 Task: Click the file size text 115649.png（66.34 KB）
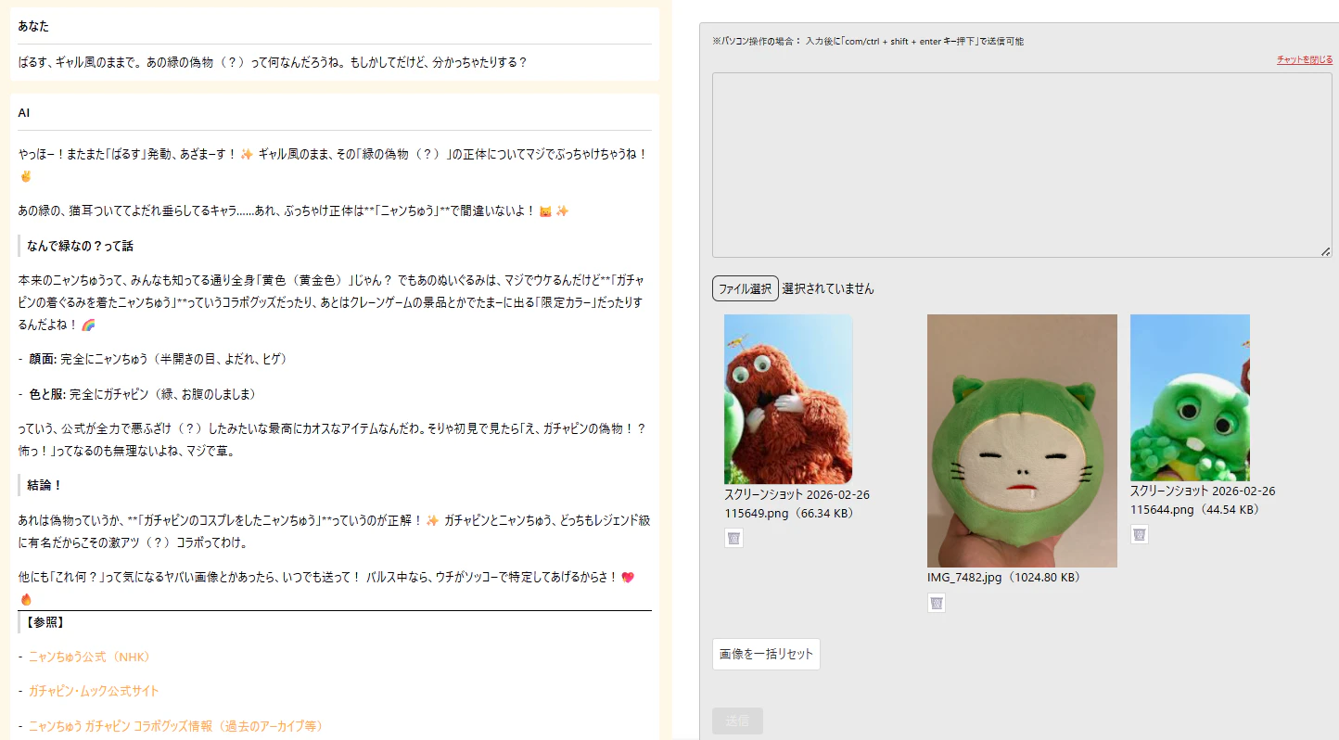789,513
